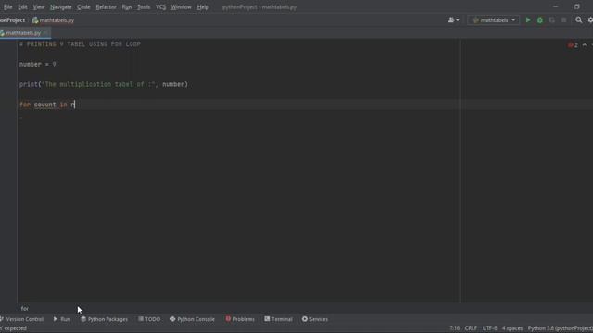The width and height of the screenshot is (593, 333).
Task: Open the Navigate menu
Action: point(60,7)
